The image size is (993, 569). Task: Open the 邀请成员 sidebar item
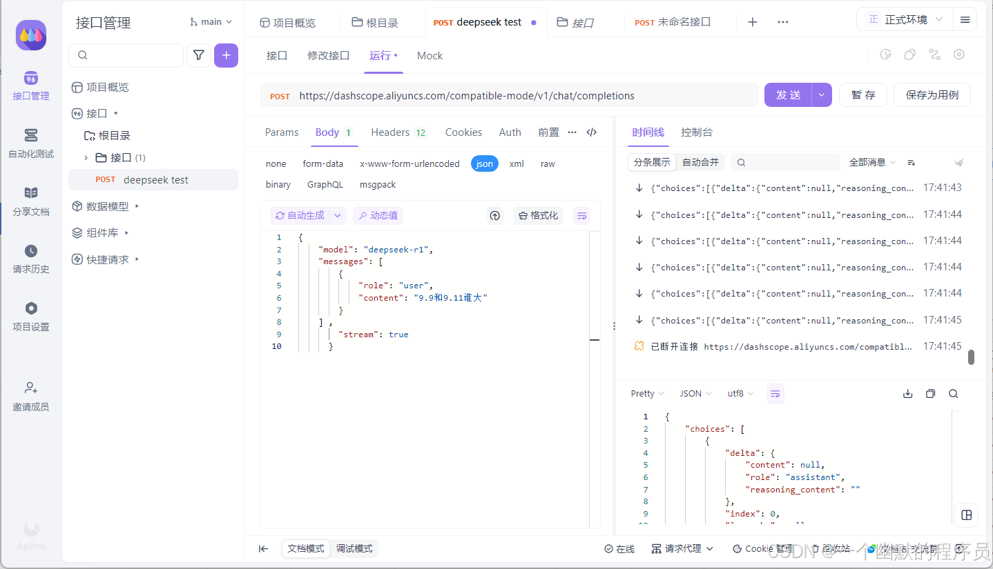coord(31,397)
